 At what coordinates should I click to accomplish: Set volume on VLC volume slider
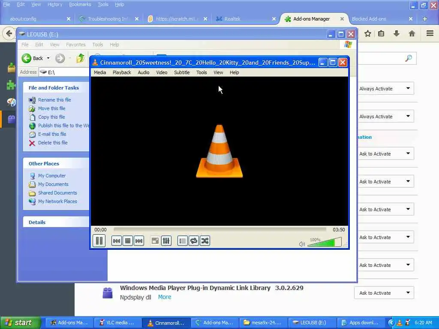click(325, 242)
